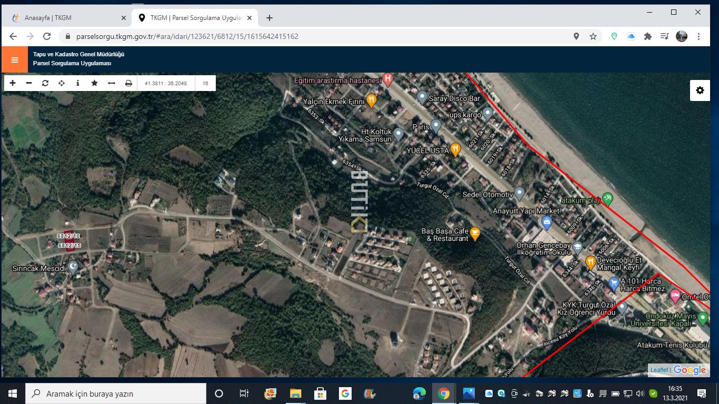
Task: Open the map settings gear
Action: 700,90
